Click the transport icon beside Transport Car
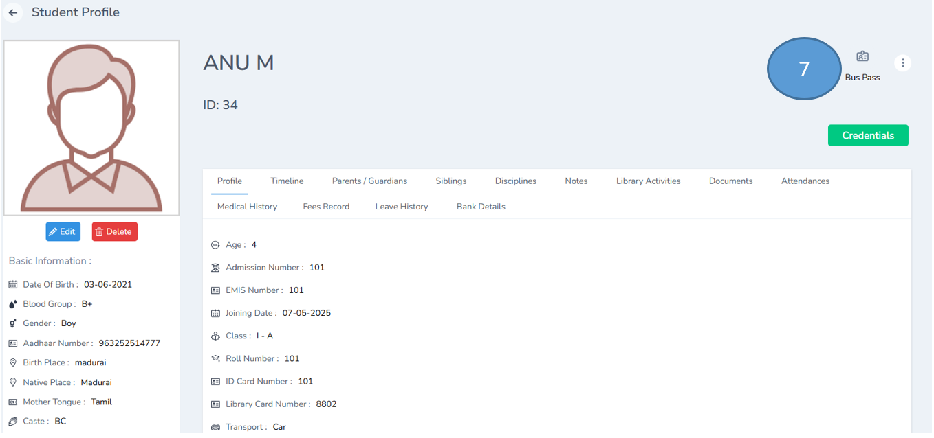Screen dimensions: 934x438 215,426
